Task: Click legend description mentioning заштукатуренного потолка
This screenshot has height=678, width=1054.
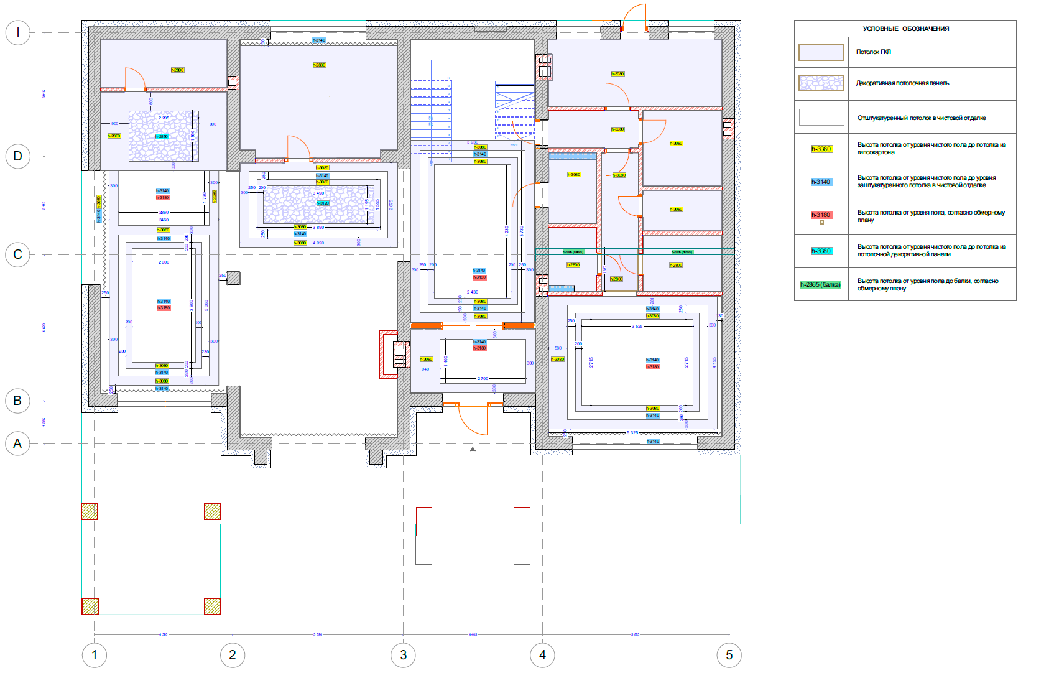Action: 927,181
